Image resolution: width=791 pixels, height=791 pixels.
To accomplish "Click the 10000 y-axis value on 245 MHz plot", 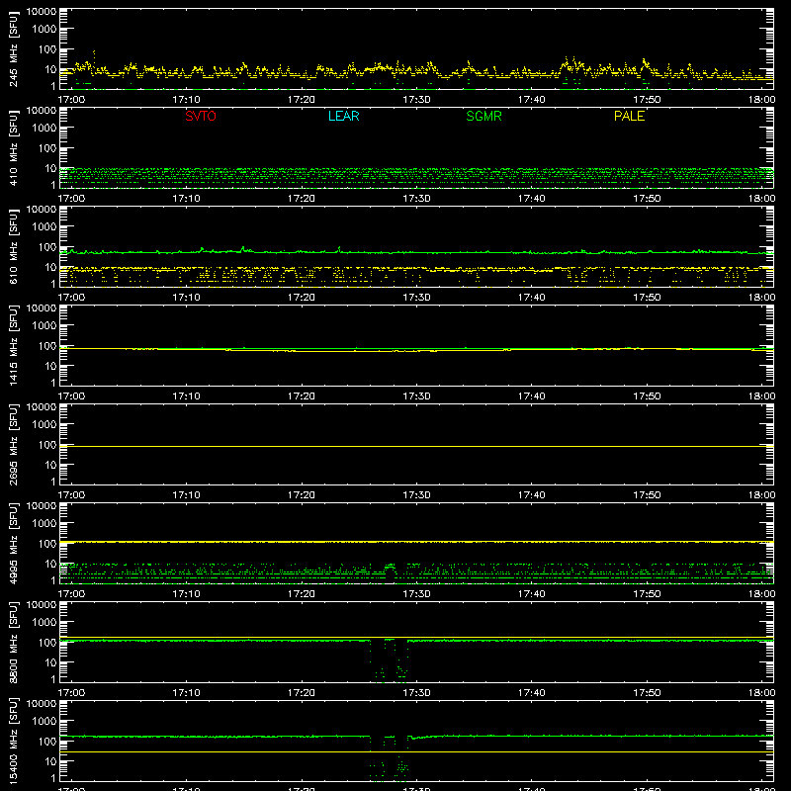I will tap(42, 12).
